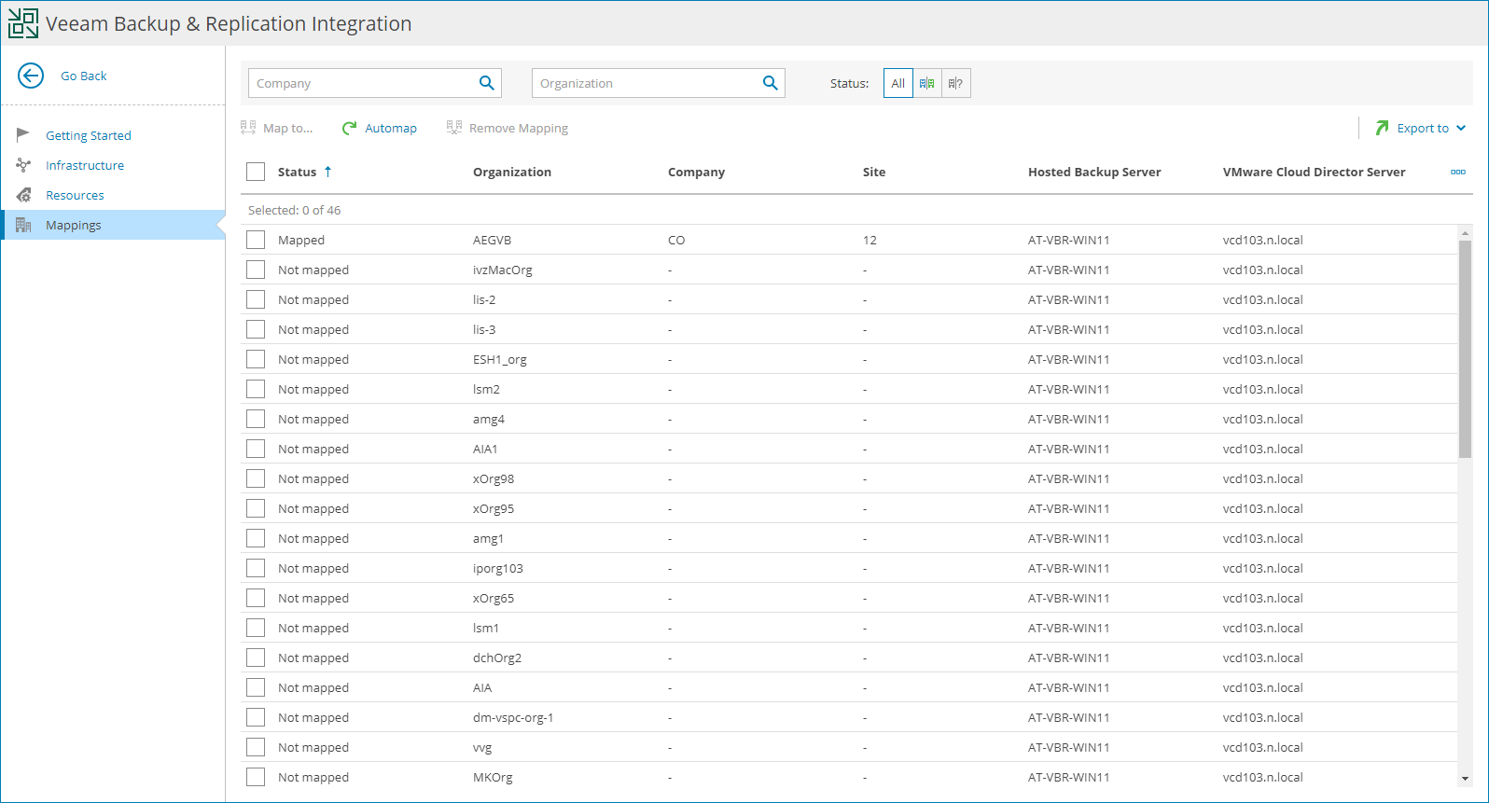Click the 'lsm1' organization cell
This screenshot has width=1489, height=803.
tap(486, 628)
